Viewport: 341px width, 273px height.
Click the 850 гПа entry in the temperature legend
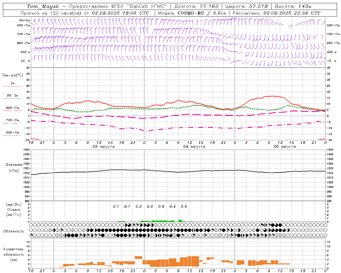point(13,108)
